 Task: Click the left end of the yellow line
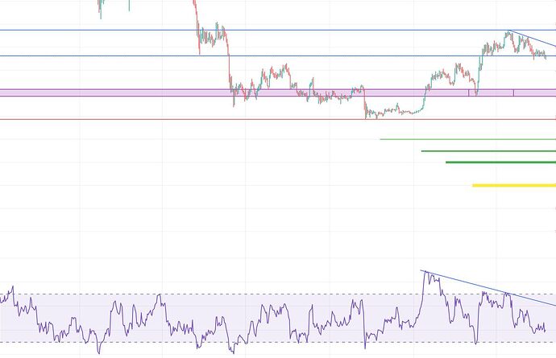[x=475, y=186]
